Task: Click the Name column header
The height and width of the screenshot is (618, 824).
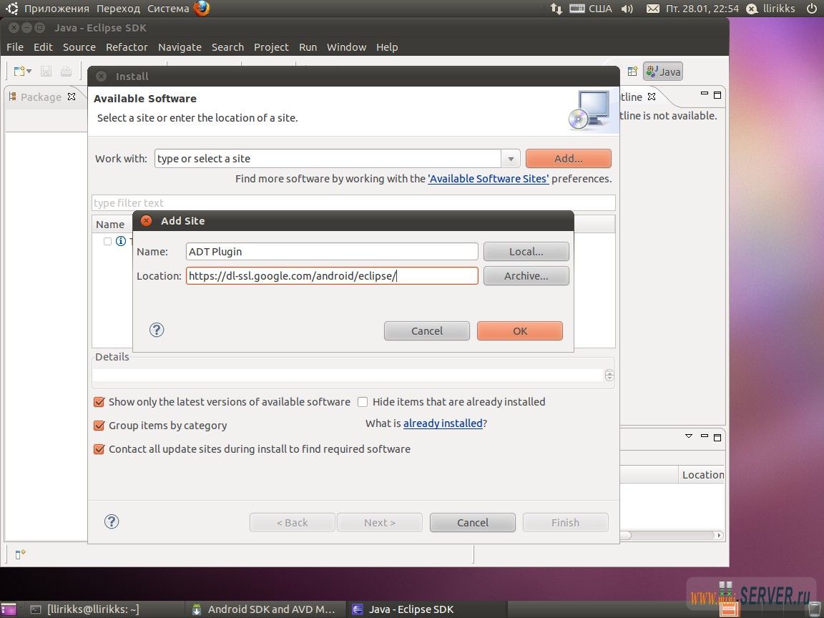Action: pyautogui.click(x=110, y=225)
